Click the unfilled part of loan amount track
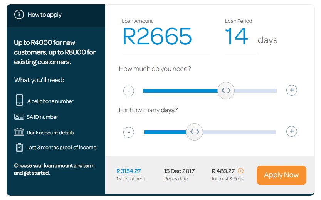 pyautogui.click(x=256, y=91)
